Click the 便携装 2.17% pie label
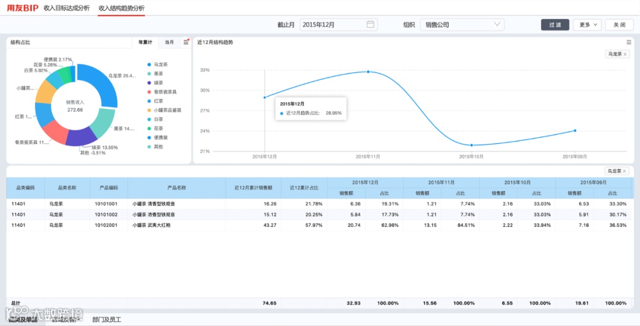Viewport: 640px width, 326px height. point(57,60)
